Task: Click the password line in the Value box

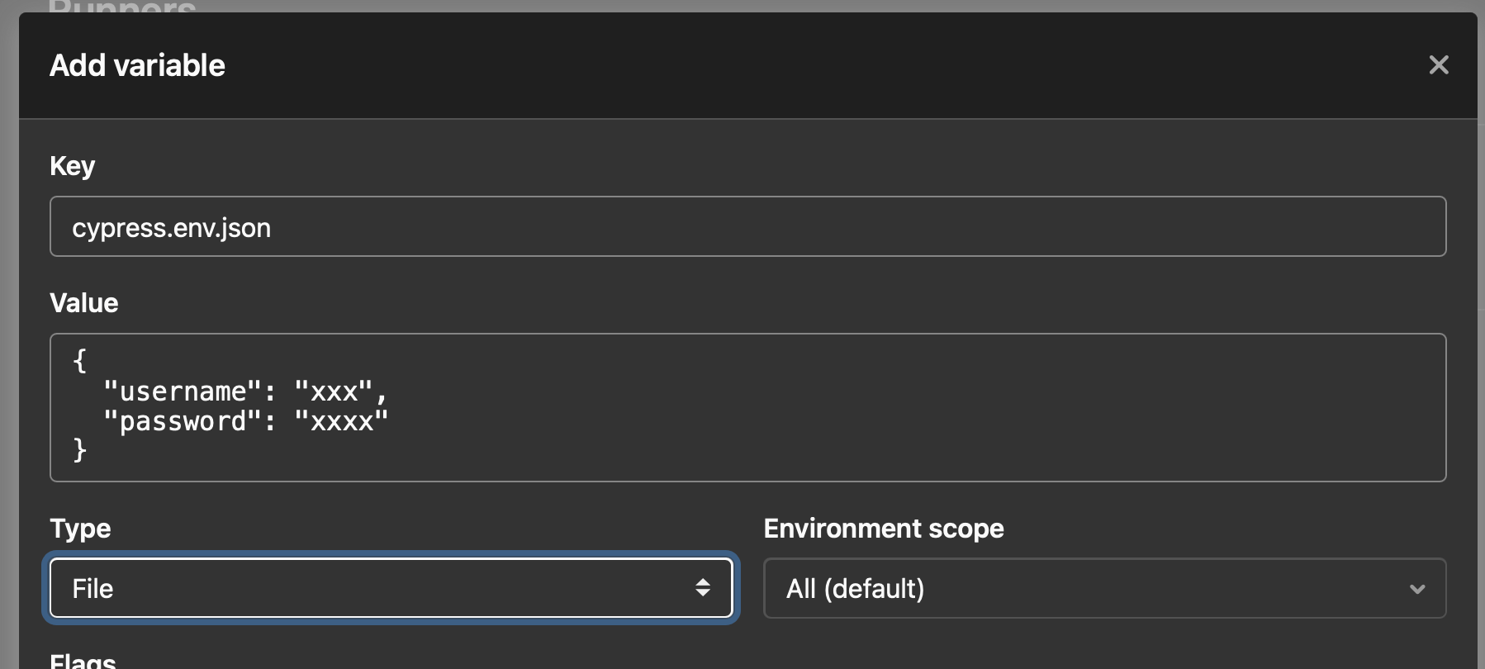Action: coord(244,421)
